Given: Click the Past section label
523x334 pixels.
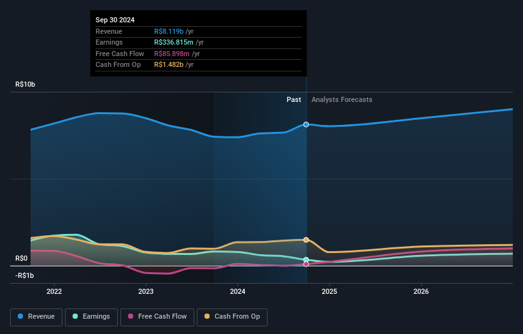Looking at the screenshot, I should coord(294,99).
